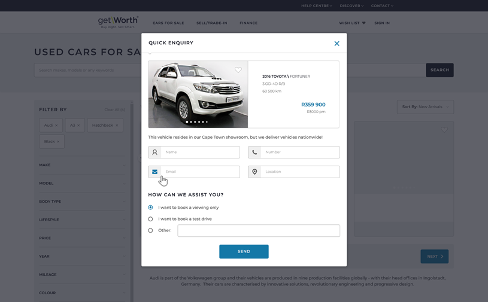The image size is (488, 302).
Task: Click the 'R3000 pm' monthly price
Action: click(x=316, y=112)
